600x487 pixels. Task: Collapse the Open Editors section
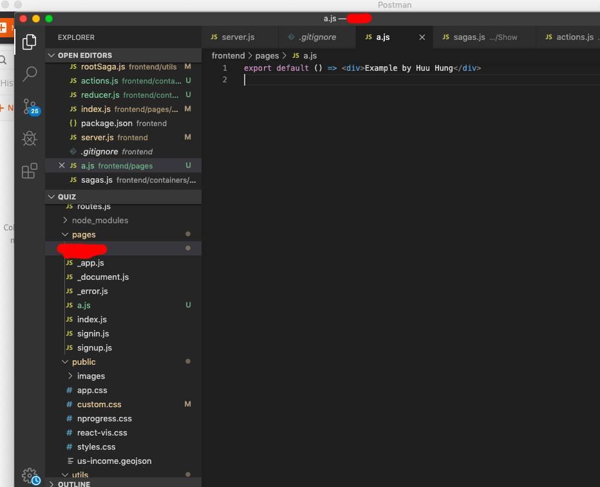123,55
